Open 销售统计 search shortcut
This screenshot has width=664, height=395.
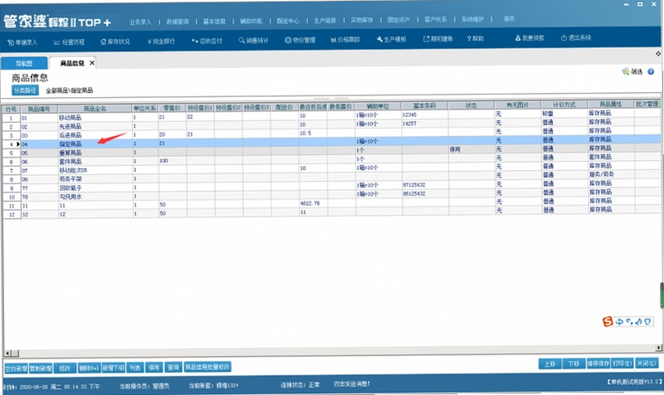253,40
